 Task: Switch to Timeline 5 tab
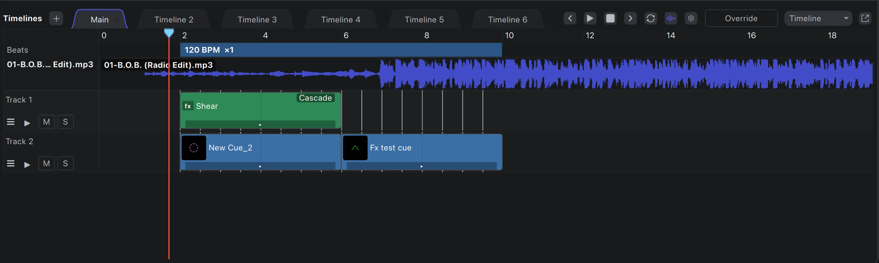click(424, 20)
